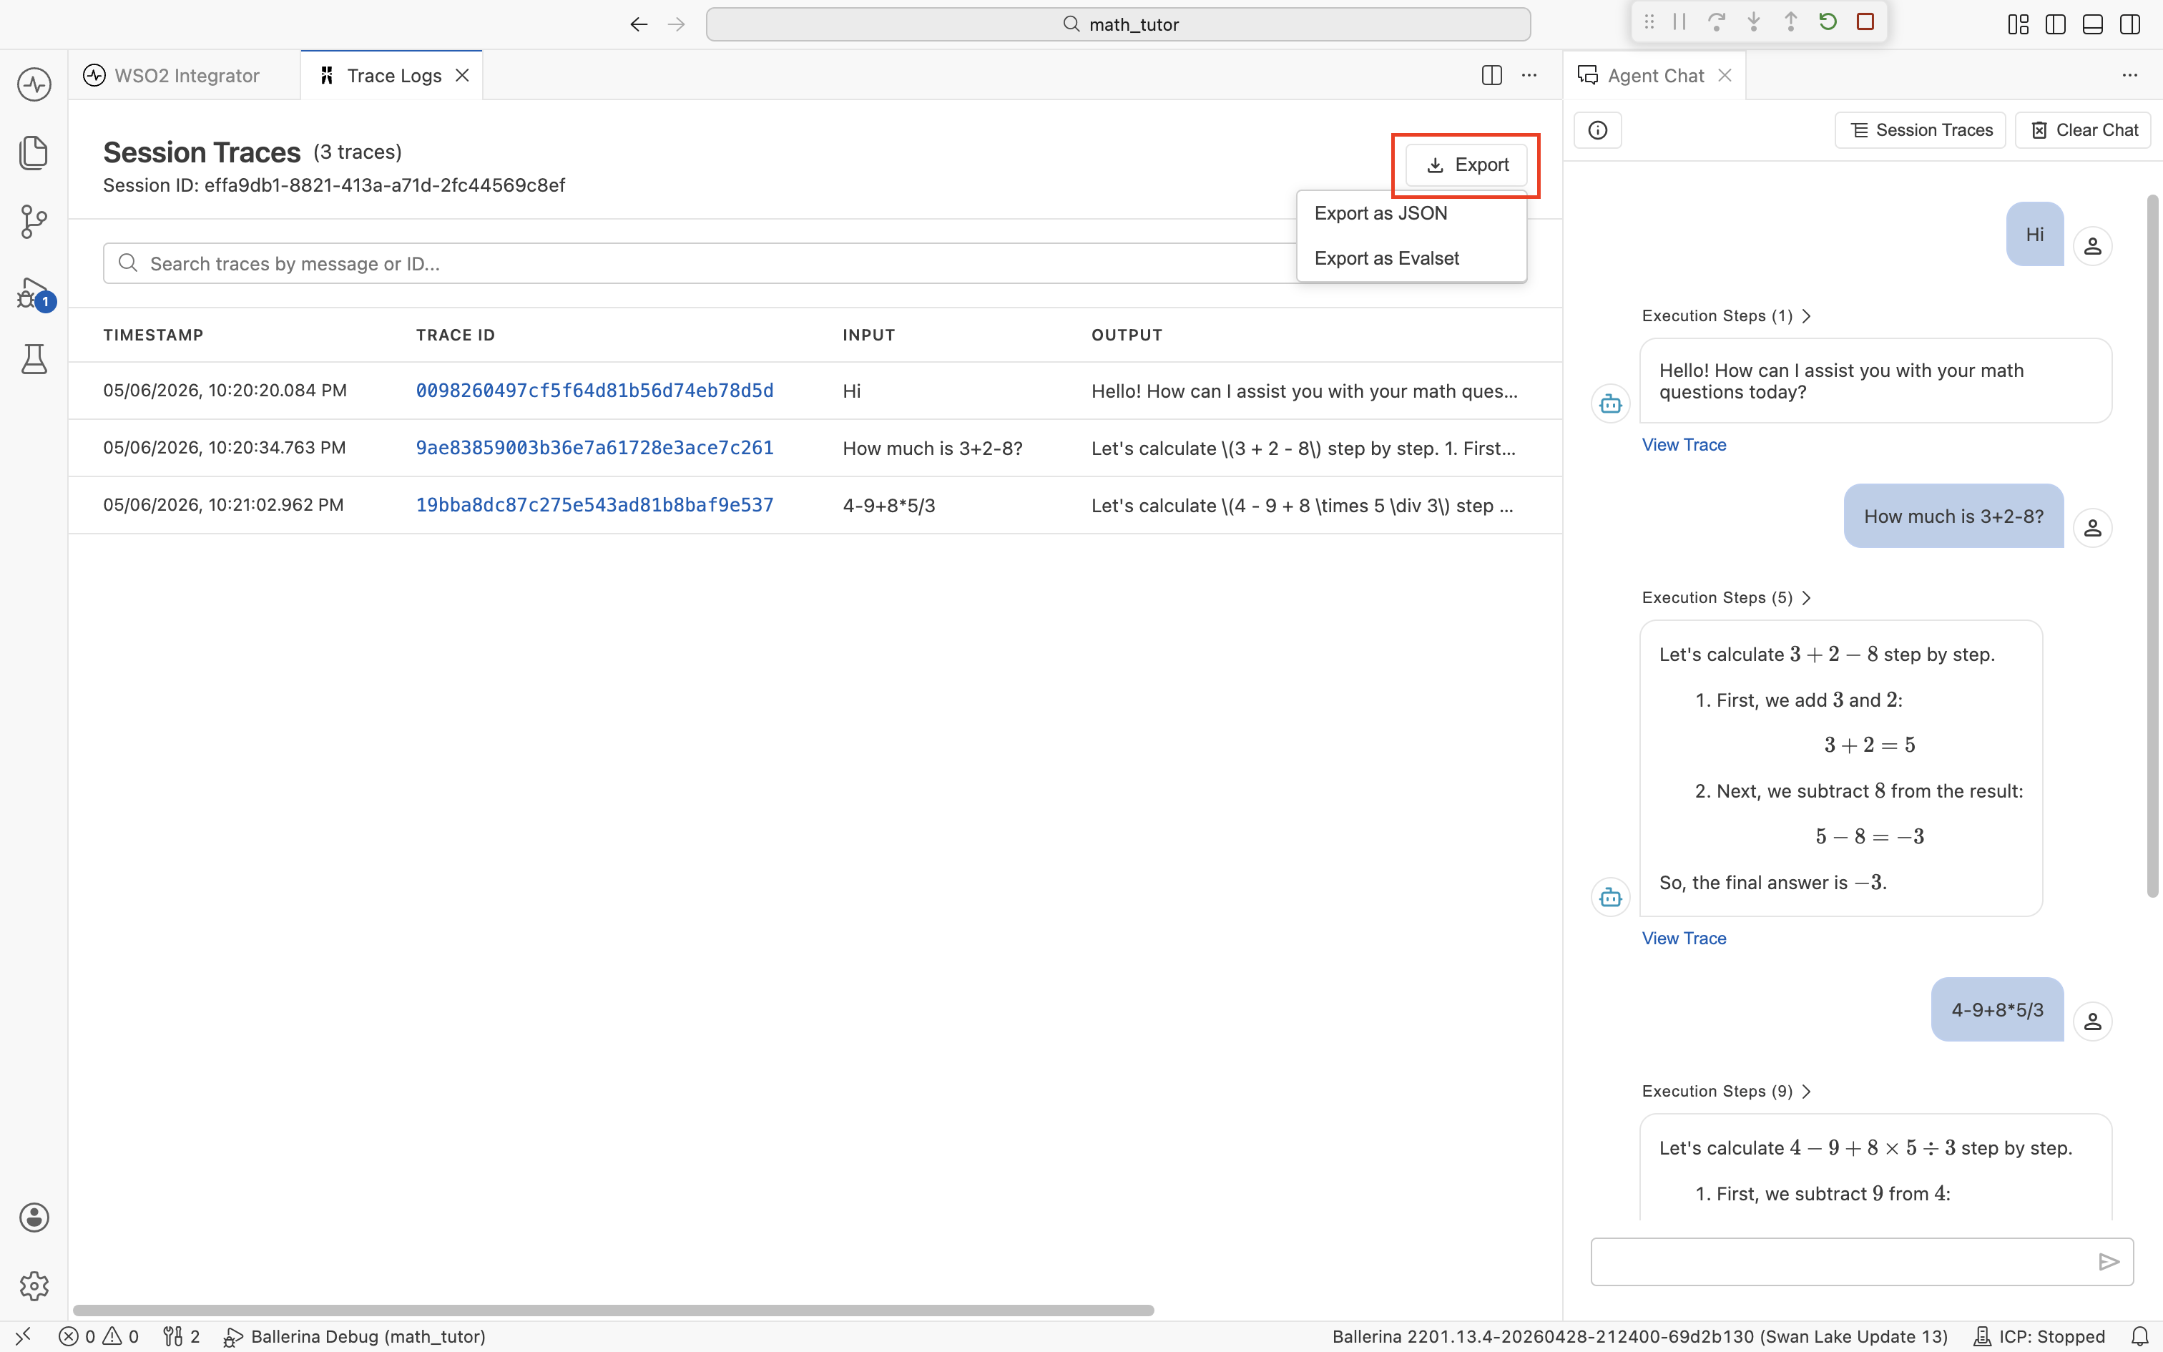Click the send message arrow icon

(2109, 1262)
